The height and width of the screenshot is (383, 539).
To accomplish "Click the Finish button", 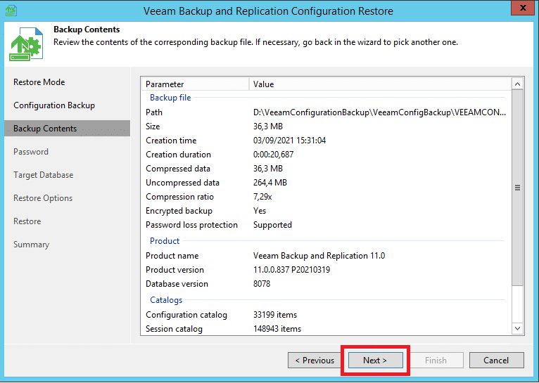I will pos(436,361).
